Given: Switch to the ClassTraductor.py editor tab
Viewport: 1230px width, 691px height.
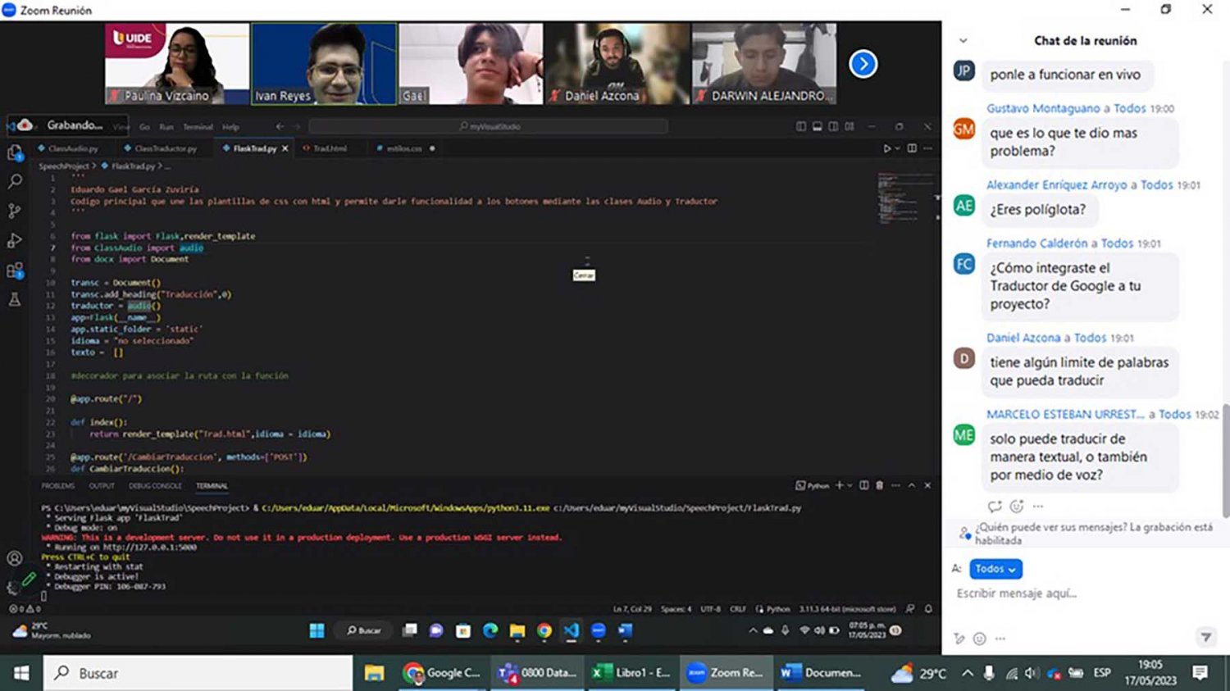Looking at the screenshot, I should (165, 148).
